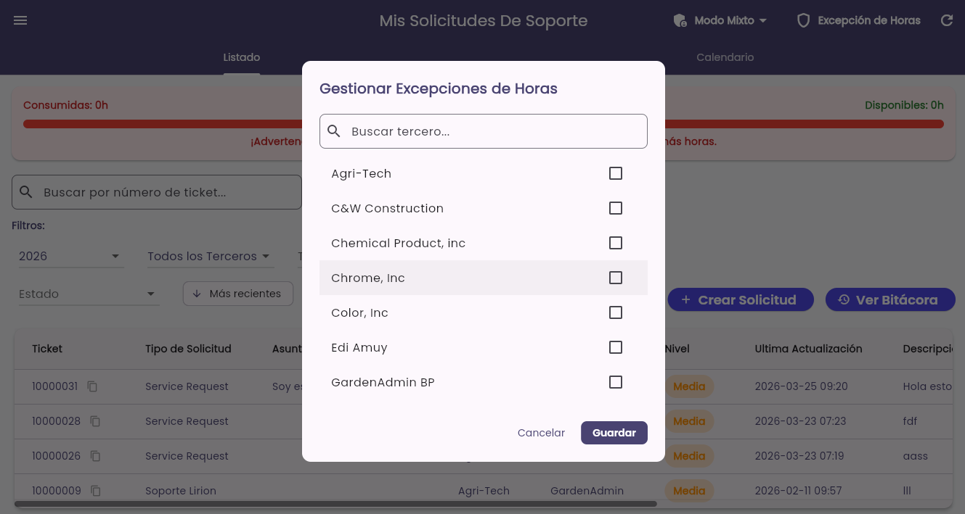This screenshot has height=514, width=965.
Task: Click the Excepción de Horas shield icon
Action: coord(803,20)
